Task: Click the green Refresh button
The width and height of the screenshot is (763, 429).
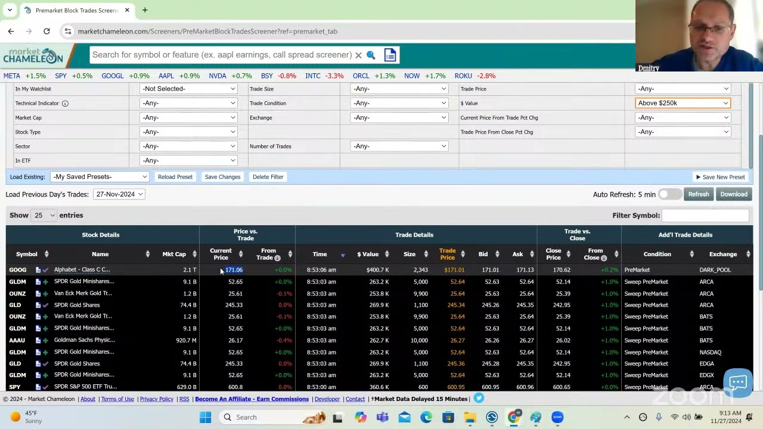Action: point(699,194)
